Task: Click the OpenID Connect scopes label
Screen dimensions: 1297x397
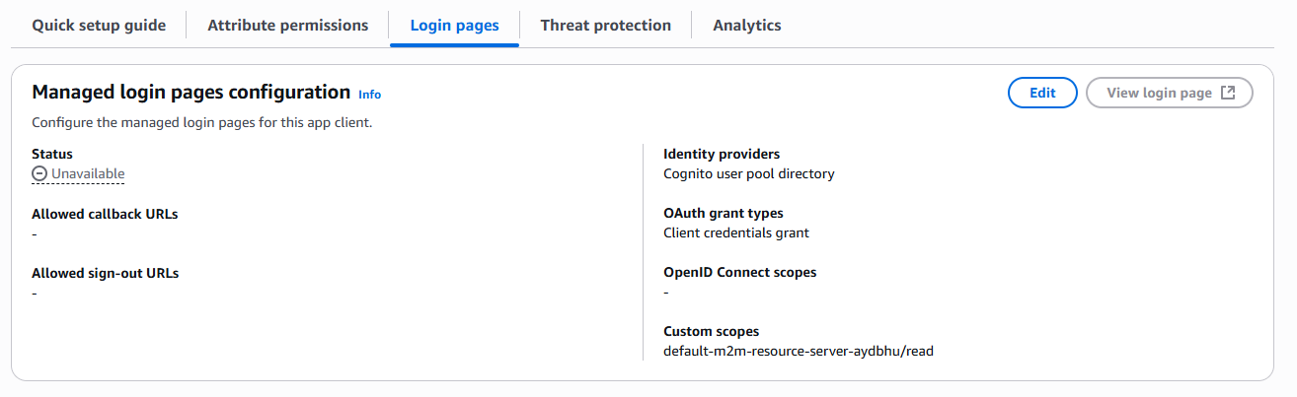Action: point(739,272)
